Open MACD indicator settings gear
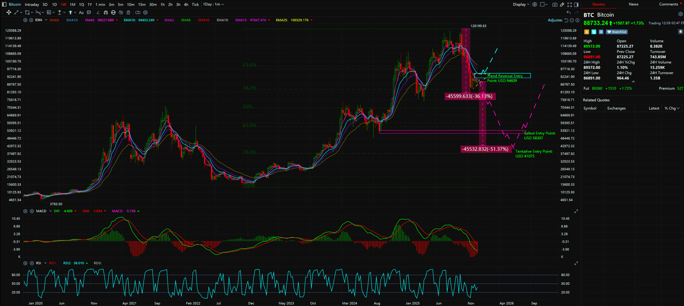Screen dimensions: 684x306 (x=26, y=211)
